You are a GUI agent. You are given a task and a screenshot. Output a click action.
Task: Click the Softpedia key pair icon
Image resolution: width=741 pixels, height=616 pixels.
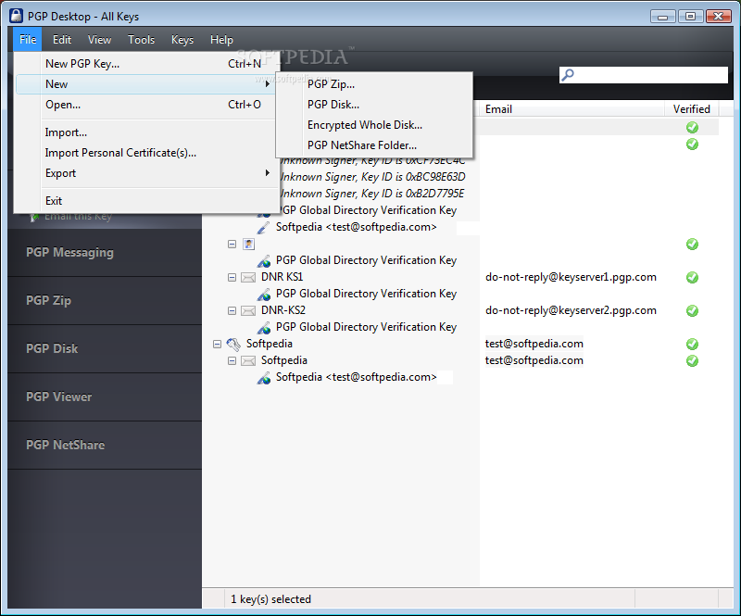point(234,345)
